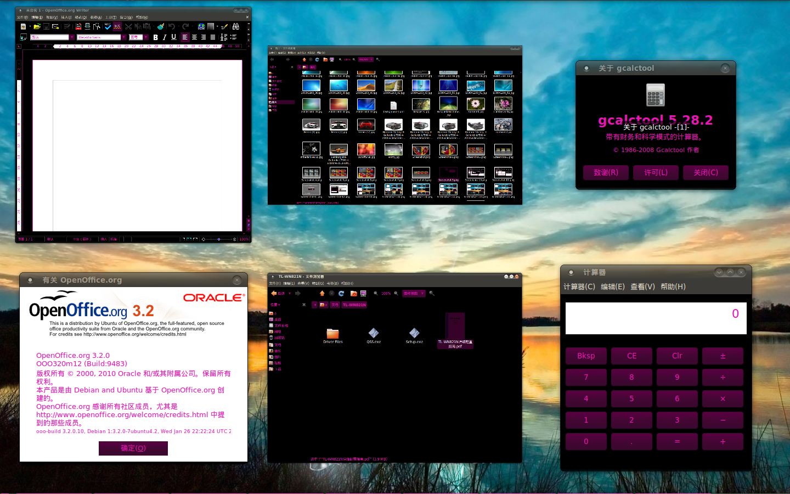Select the Driver Files folder
790x494 pixels.
(x=332, y=336)
